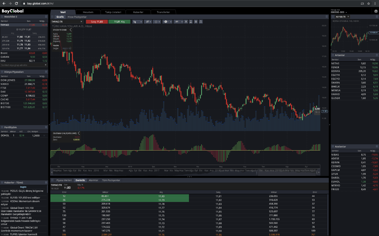Clear the watchlist symbol add field

(46, 65)
